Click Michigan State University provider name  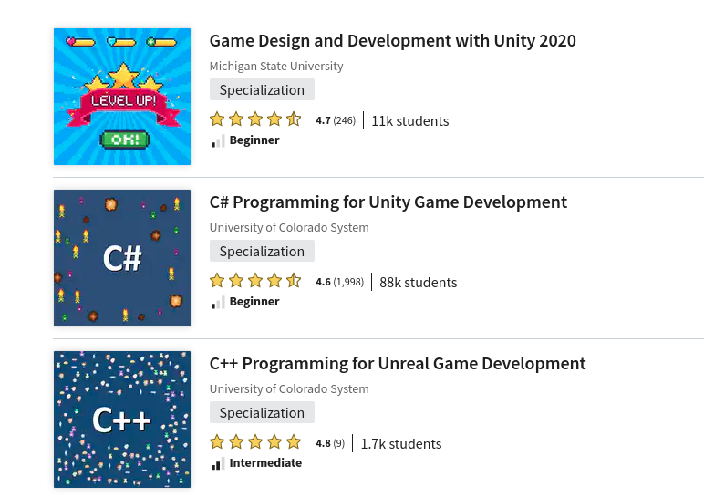[x=276, y=67]
